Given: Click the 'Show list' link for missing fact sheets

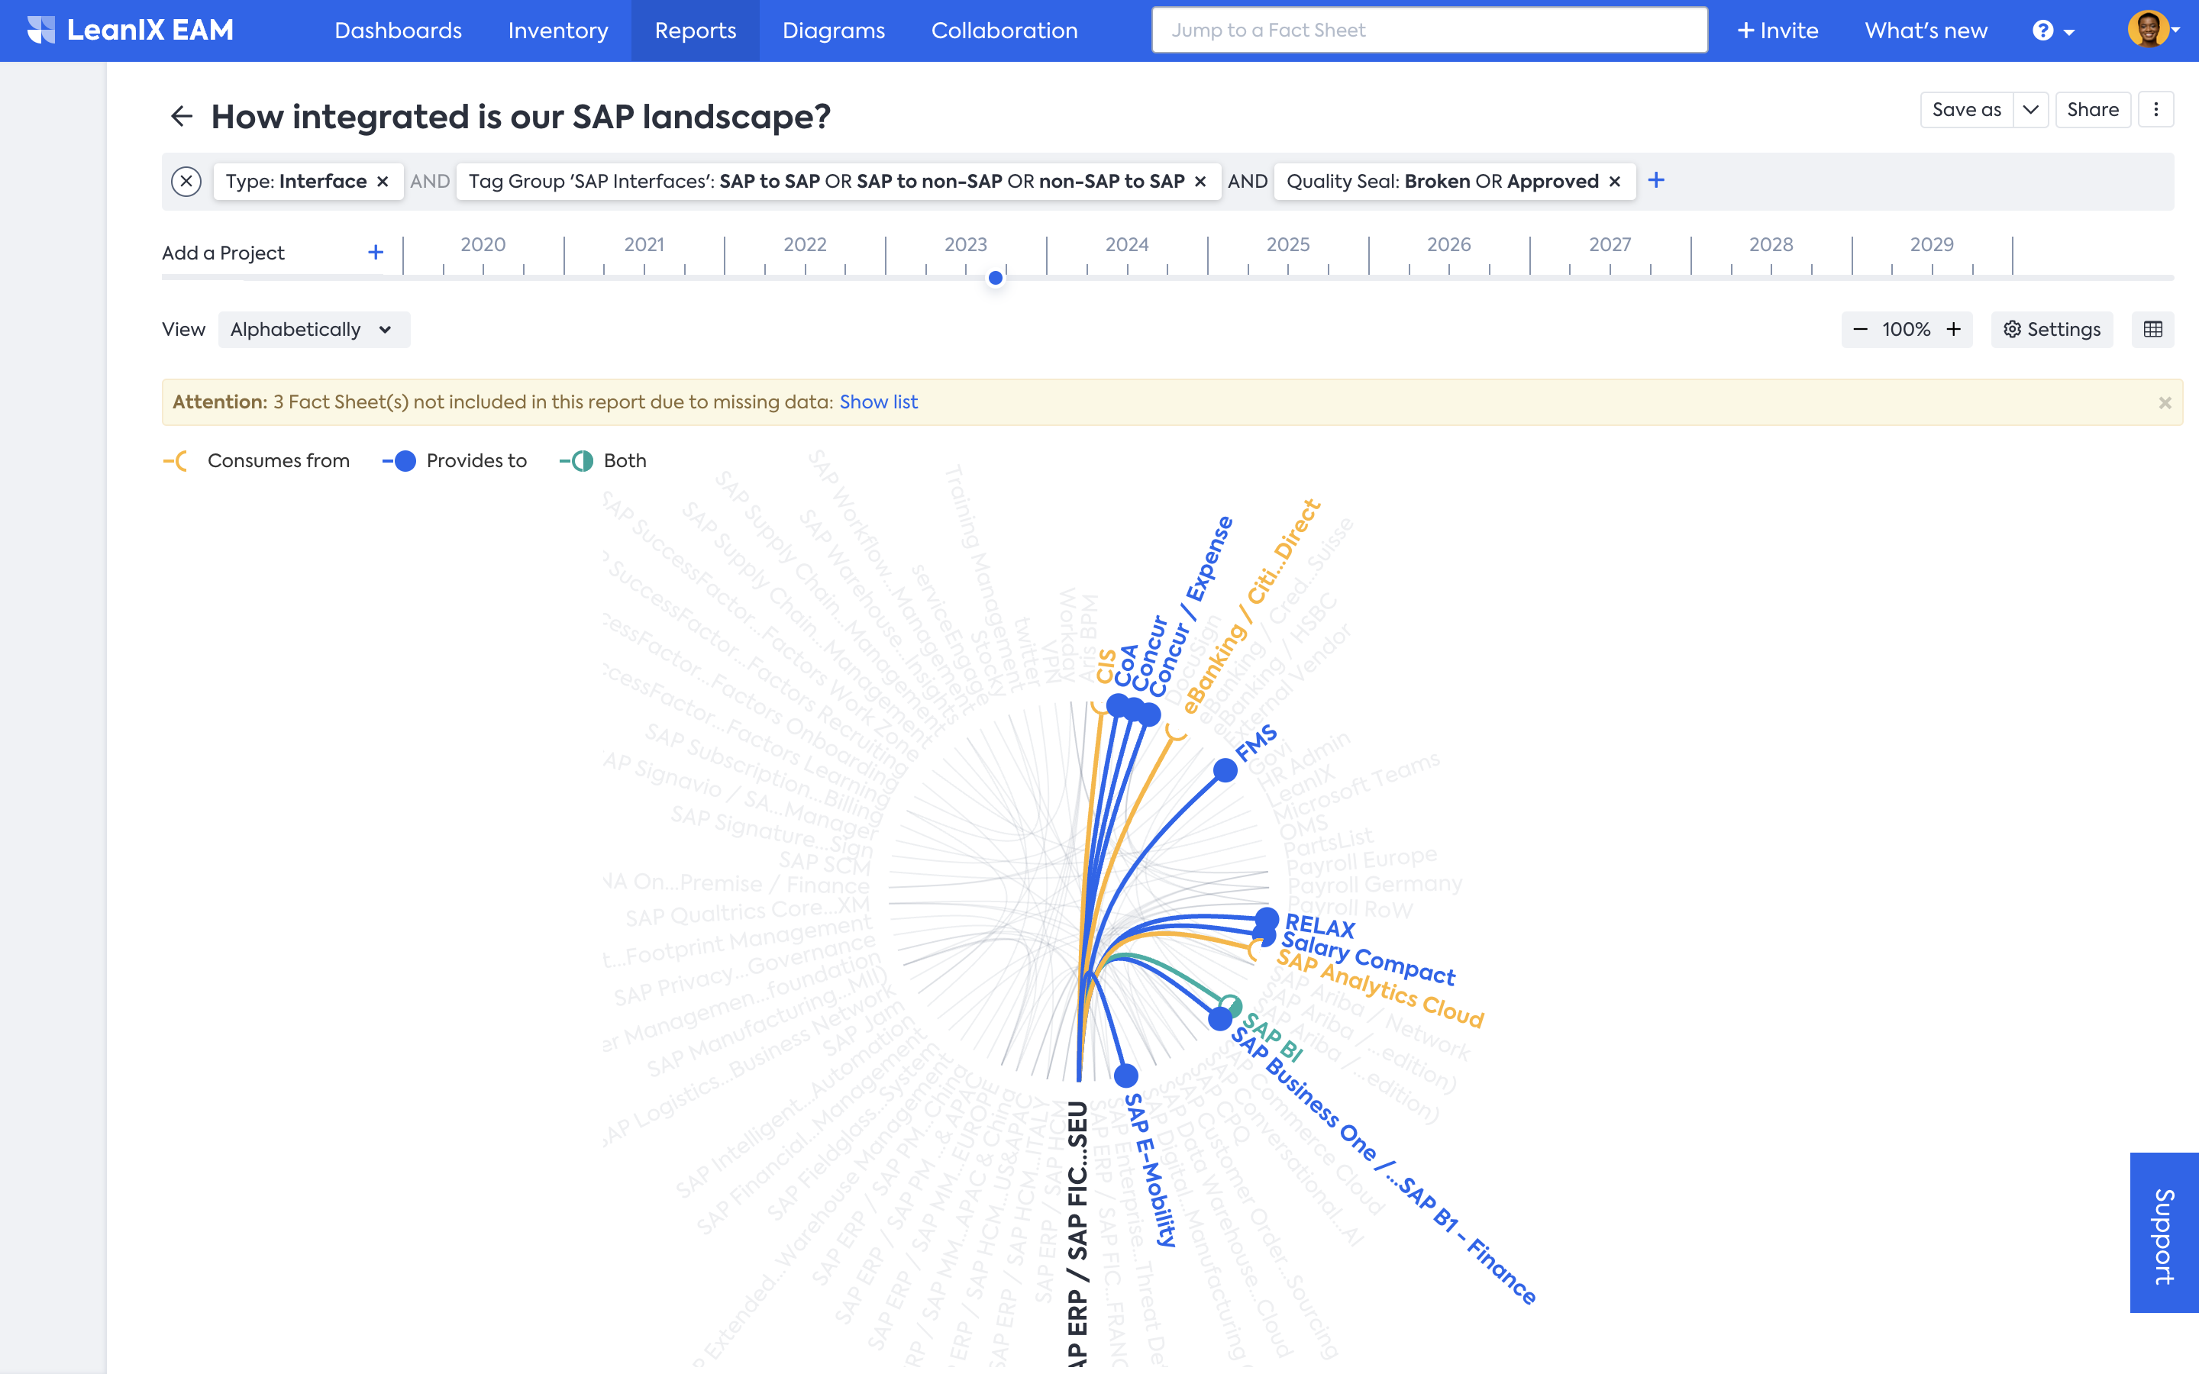Looking at the screenshot, I should pos(876,401).
